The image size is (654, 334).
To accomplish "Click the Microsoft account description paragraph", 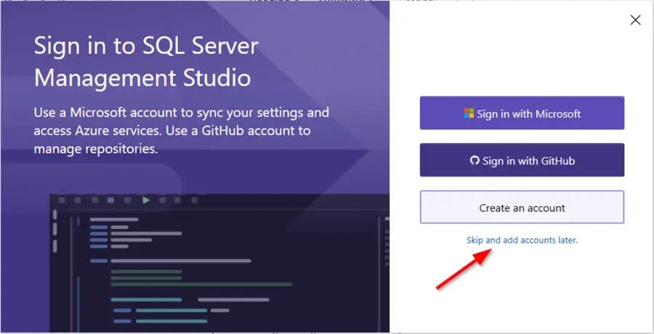I will [182, 131].
